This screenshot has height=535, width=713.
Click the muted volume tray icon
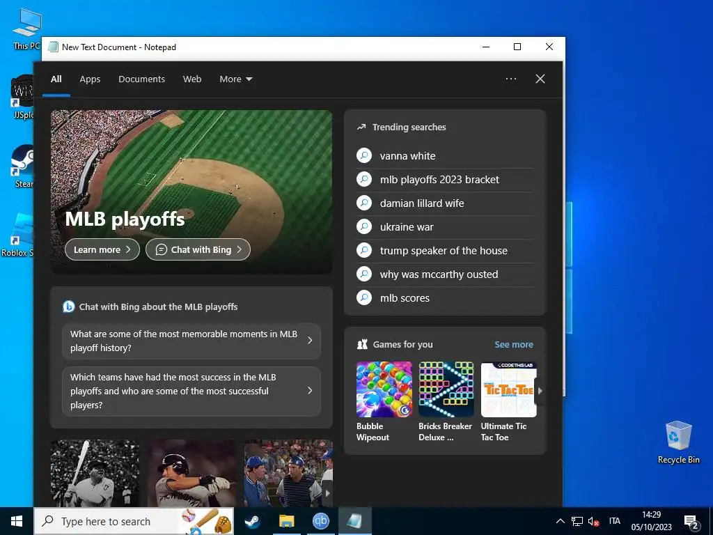(x=593, y=522)
